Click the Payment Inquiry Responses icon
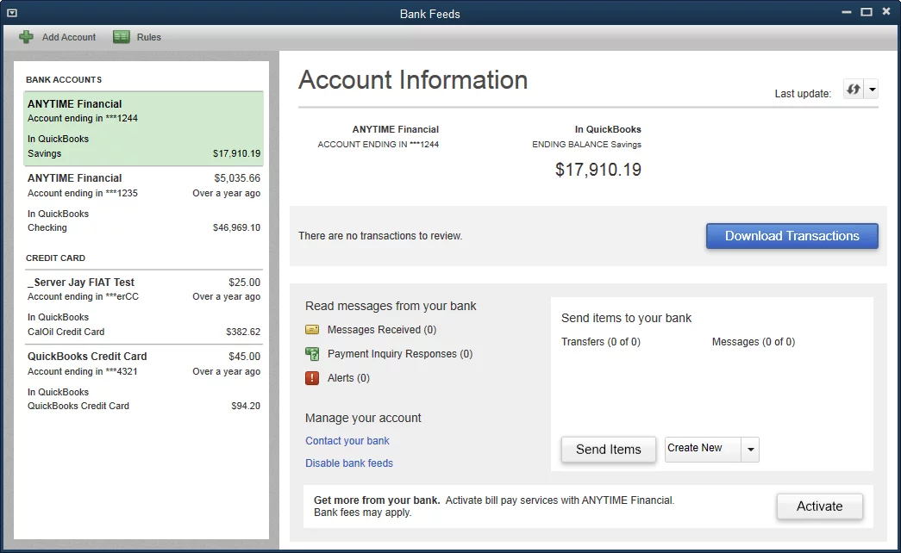 [312, 353]
